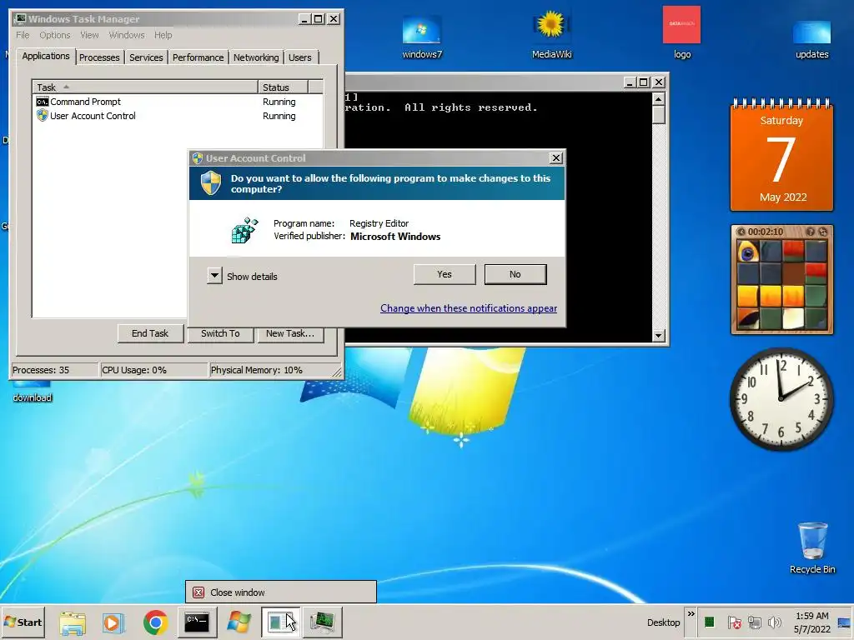Click the puzzle gadget timer pause icon

741,232
